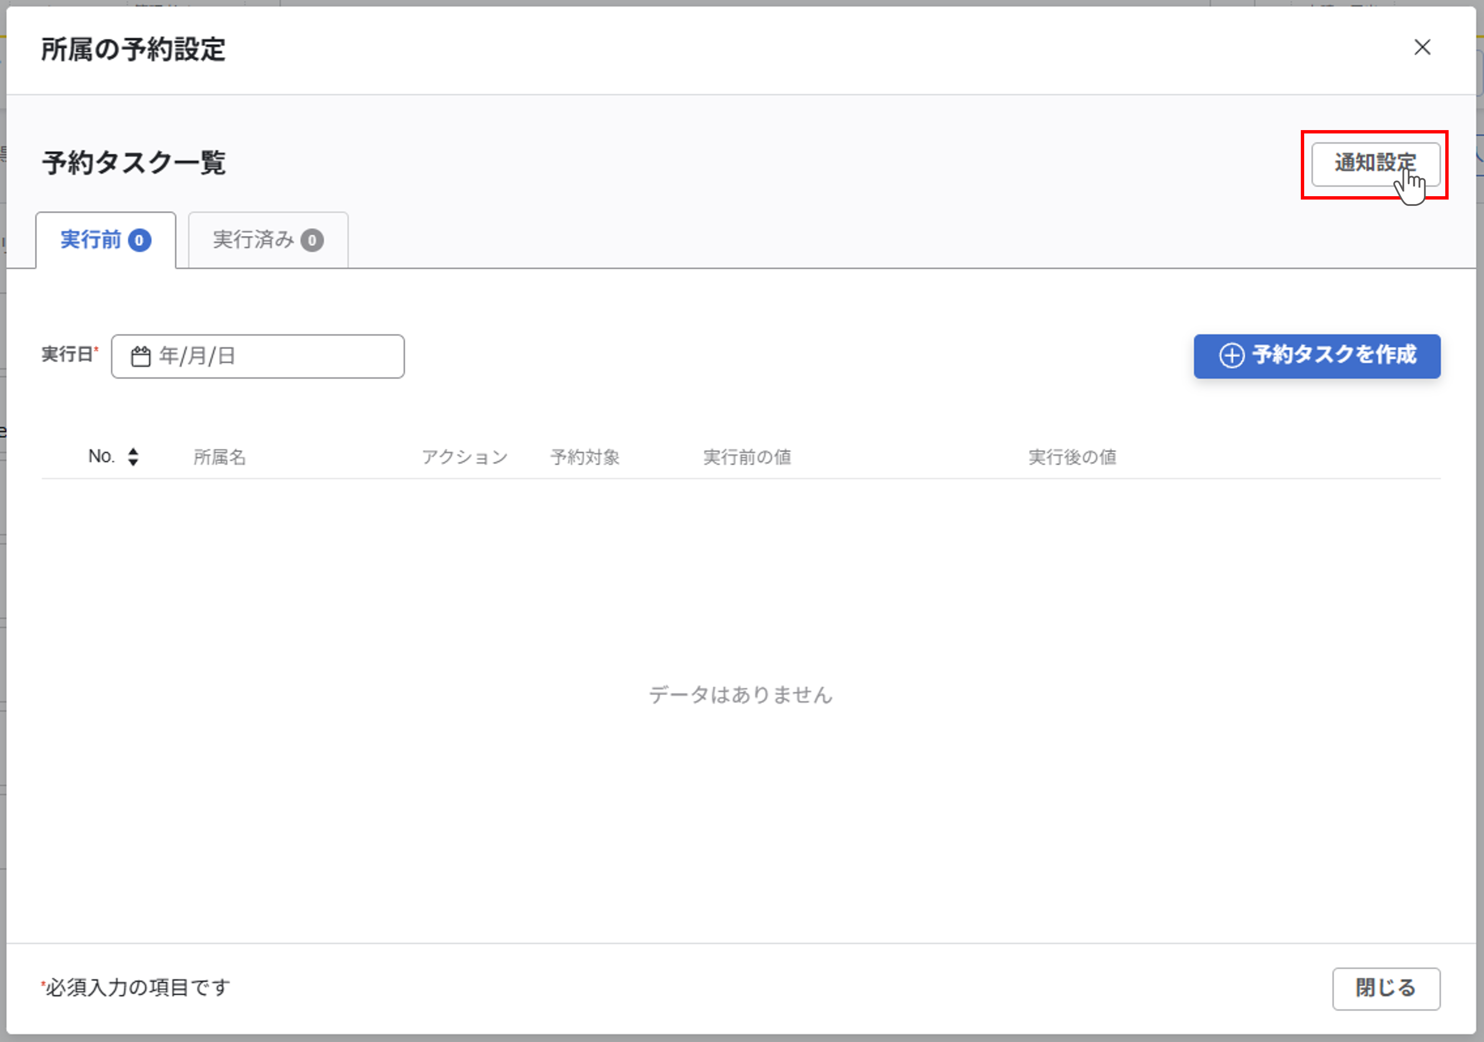
Task: Click the 所属名 column header
Action: pos(220,457)
